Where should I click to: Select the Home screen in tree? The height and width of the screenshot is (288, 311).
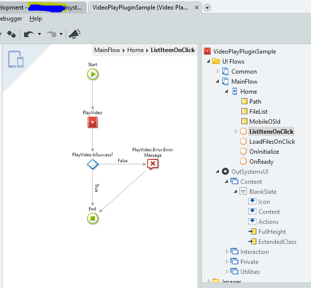tap(248, 92)
